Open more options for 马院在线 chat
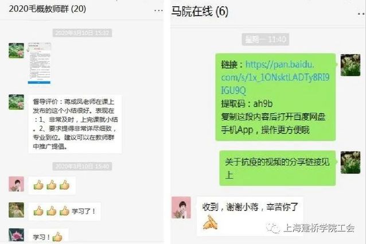366x244 pixels. point(361,14)
